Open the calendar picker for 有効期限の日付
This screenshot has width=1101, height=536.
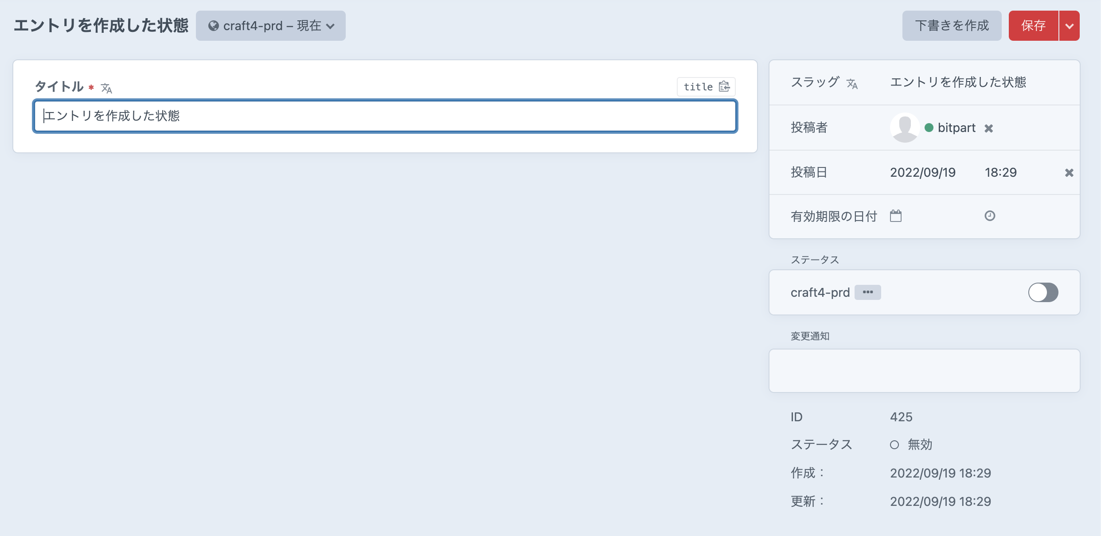coord(896,216)
